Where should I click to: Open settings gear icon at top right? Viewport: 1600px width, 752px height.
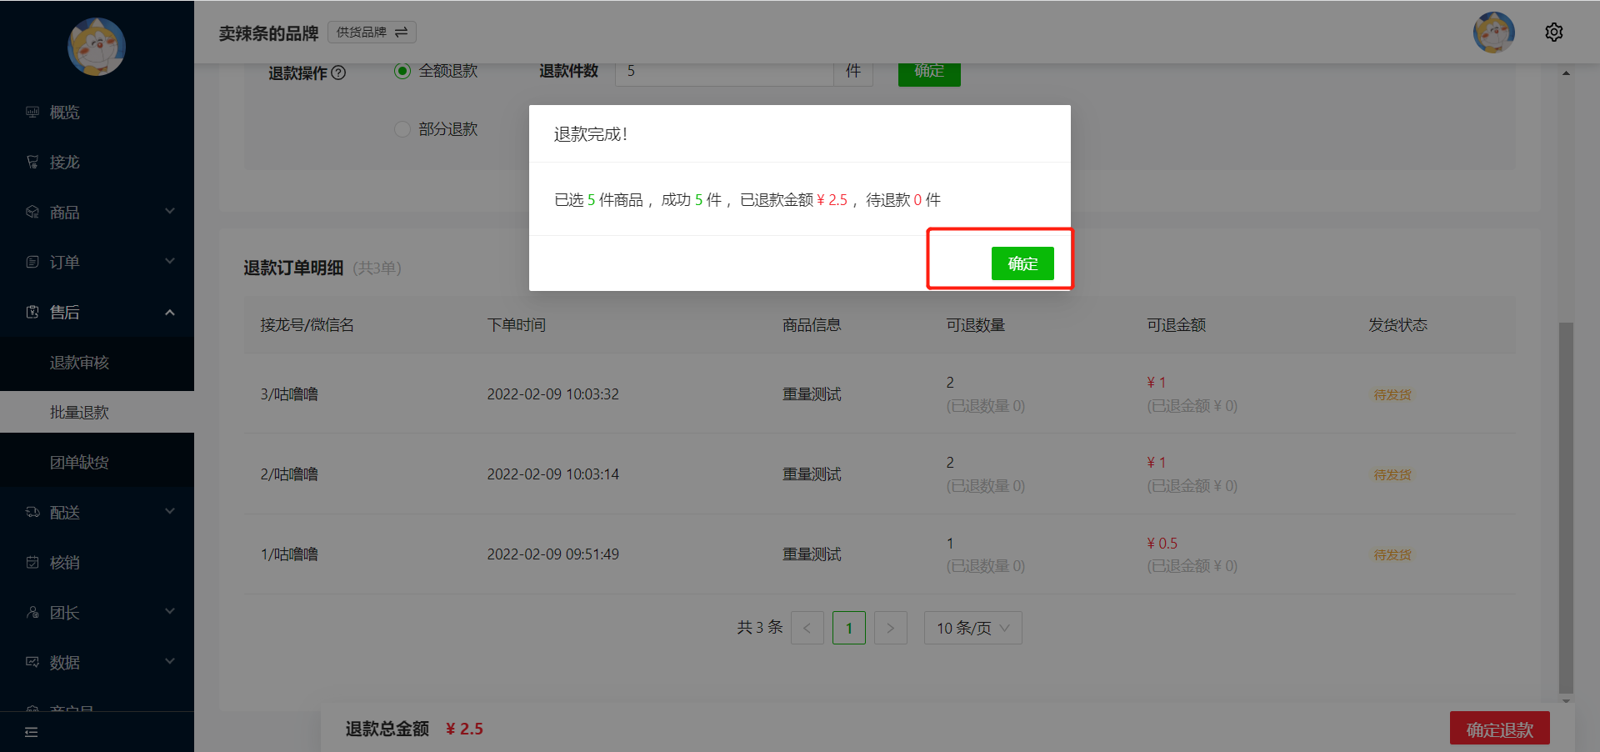click(x=1554, y=33)
